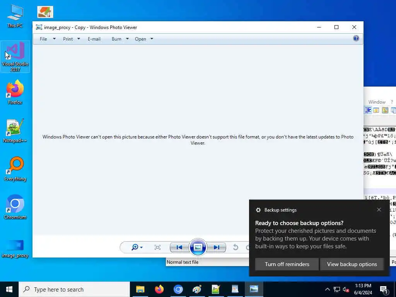The width and height of the screenshot is (396, 297).
Task: Click the Actual size fit button
Action: pos(157,247)
